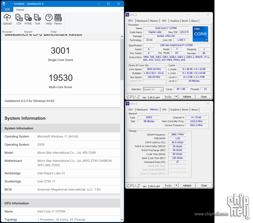Click the Uncore Frequency 5001.2 MHz value
The image size is (253, 223).
pos(196,125)
